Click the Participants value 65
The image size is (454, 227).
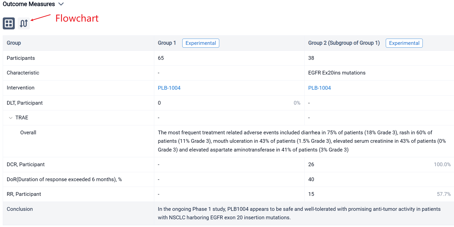pos(161,58)
